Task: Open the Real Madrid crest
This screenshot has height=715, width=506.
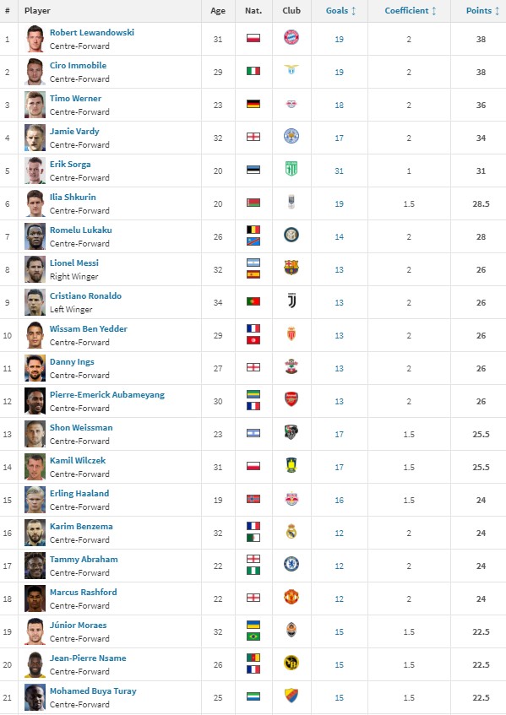Action: [291, 531]
